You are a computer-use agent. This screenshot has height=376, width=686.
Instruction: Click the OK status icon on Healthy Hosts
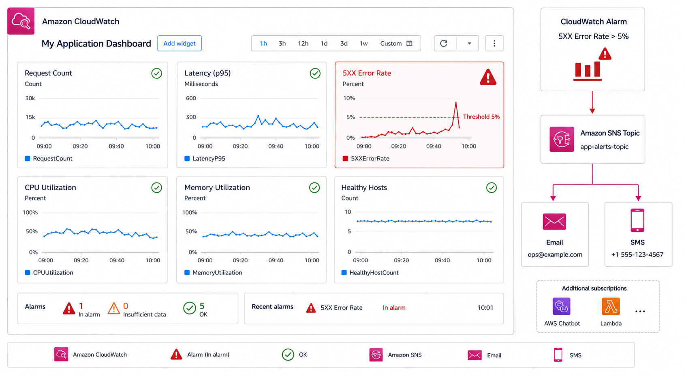[492, 187]
